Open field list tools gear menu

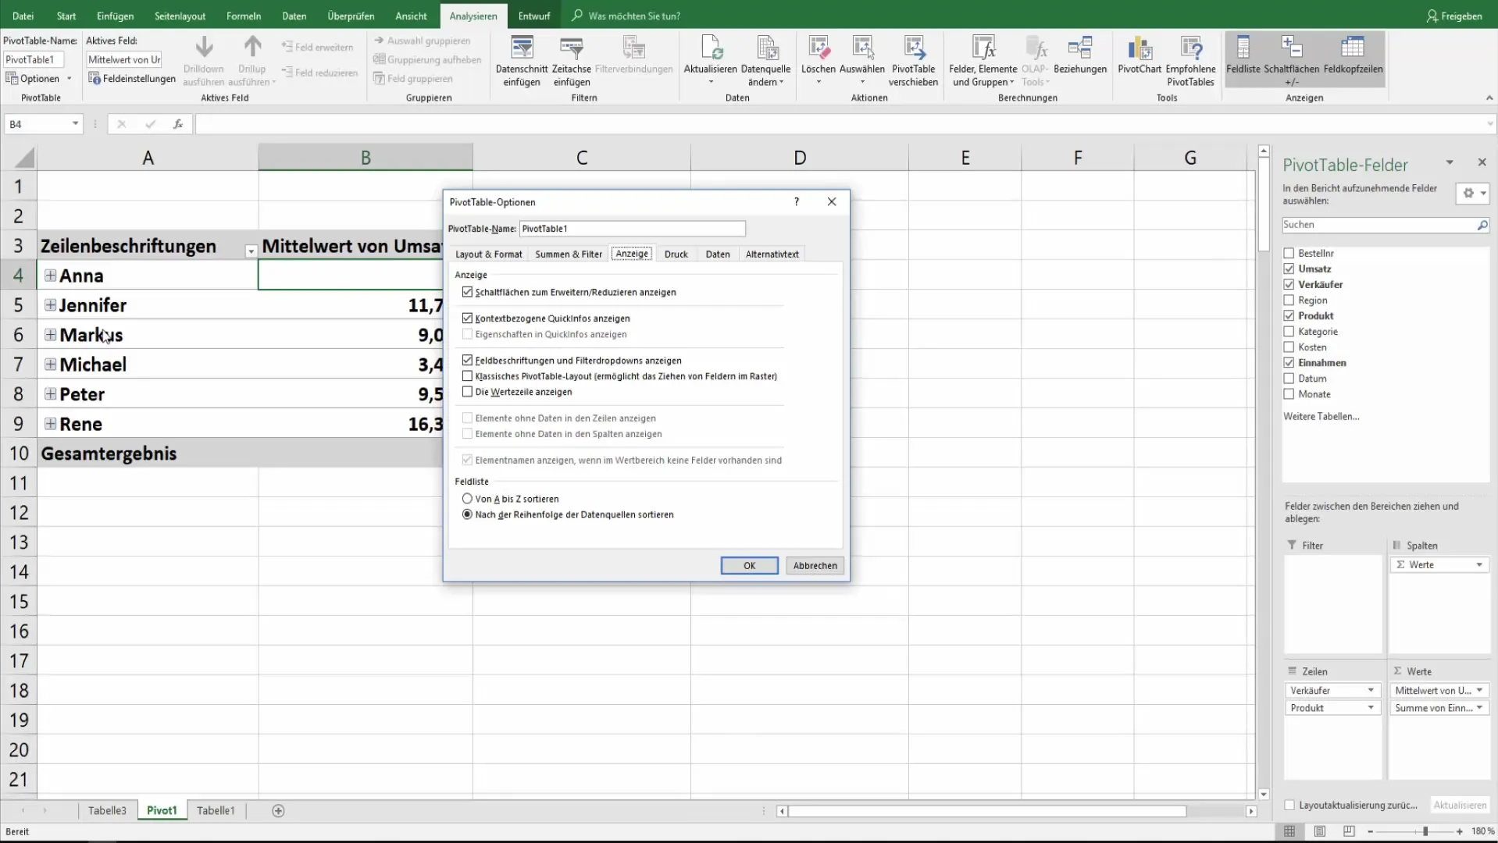(1473, 193)
